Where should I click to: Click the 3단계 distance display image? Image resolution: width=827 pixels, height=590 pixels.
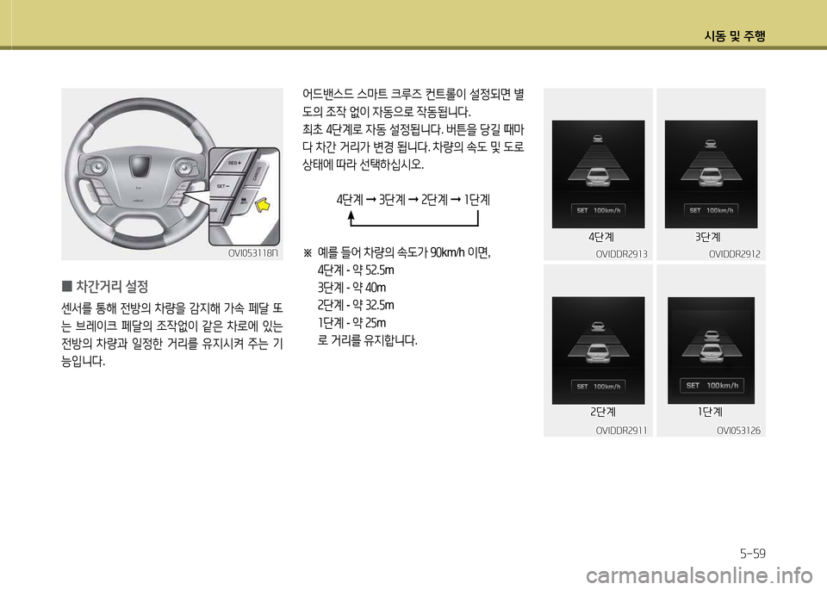[711, 174]
